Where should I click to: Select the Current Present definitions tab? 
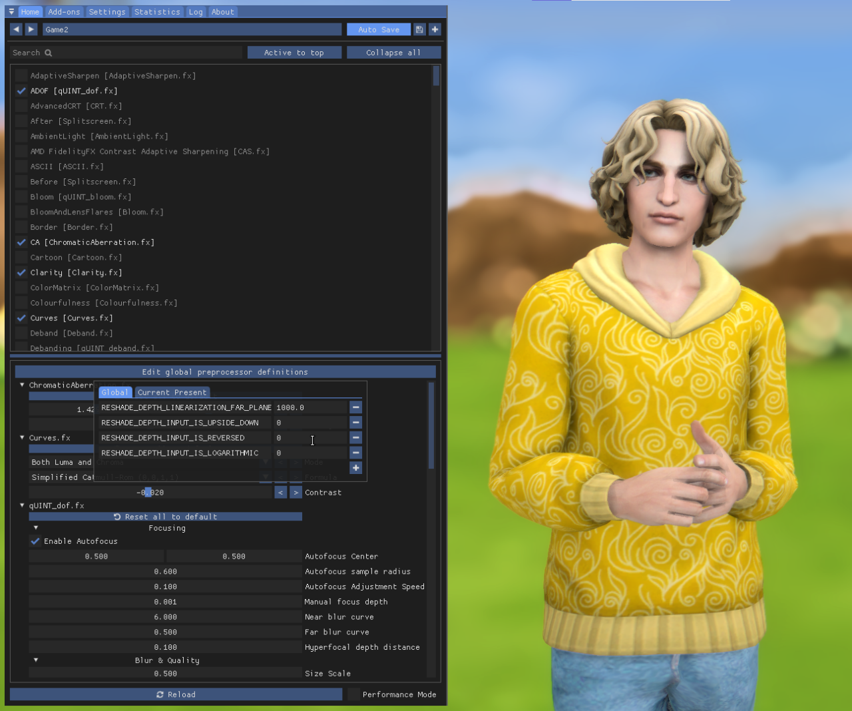pyautogui.click(x=172, y=392)
